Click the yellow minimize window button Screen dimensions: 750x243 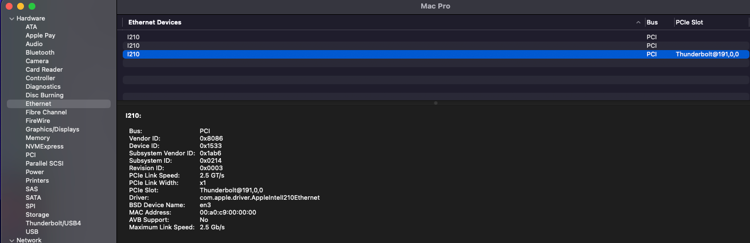point(21,6)
